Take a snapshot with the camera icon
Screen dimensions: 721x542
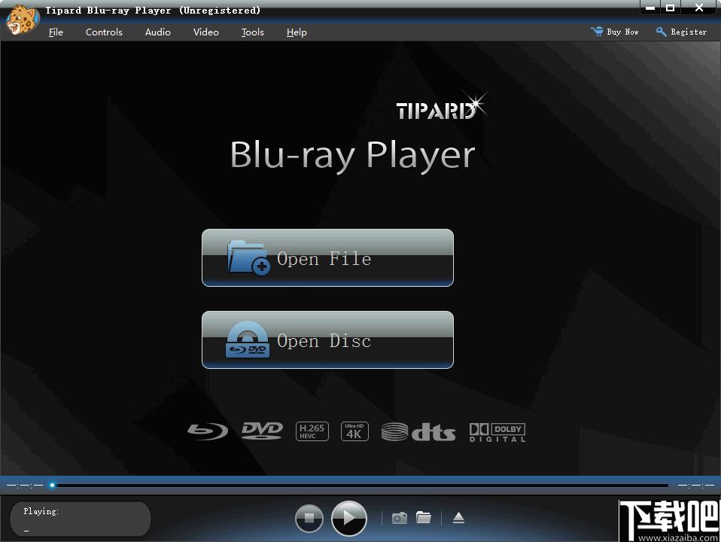[x=399, y=518]
